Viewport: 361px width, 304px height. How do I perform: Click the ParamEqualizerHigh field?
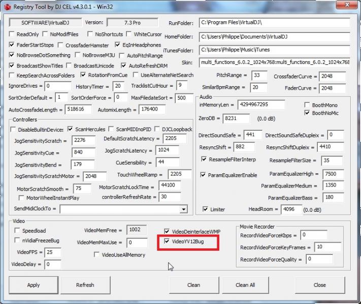[333, 174]
